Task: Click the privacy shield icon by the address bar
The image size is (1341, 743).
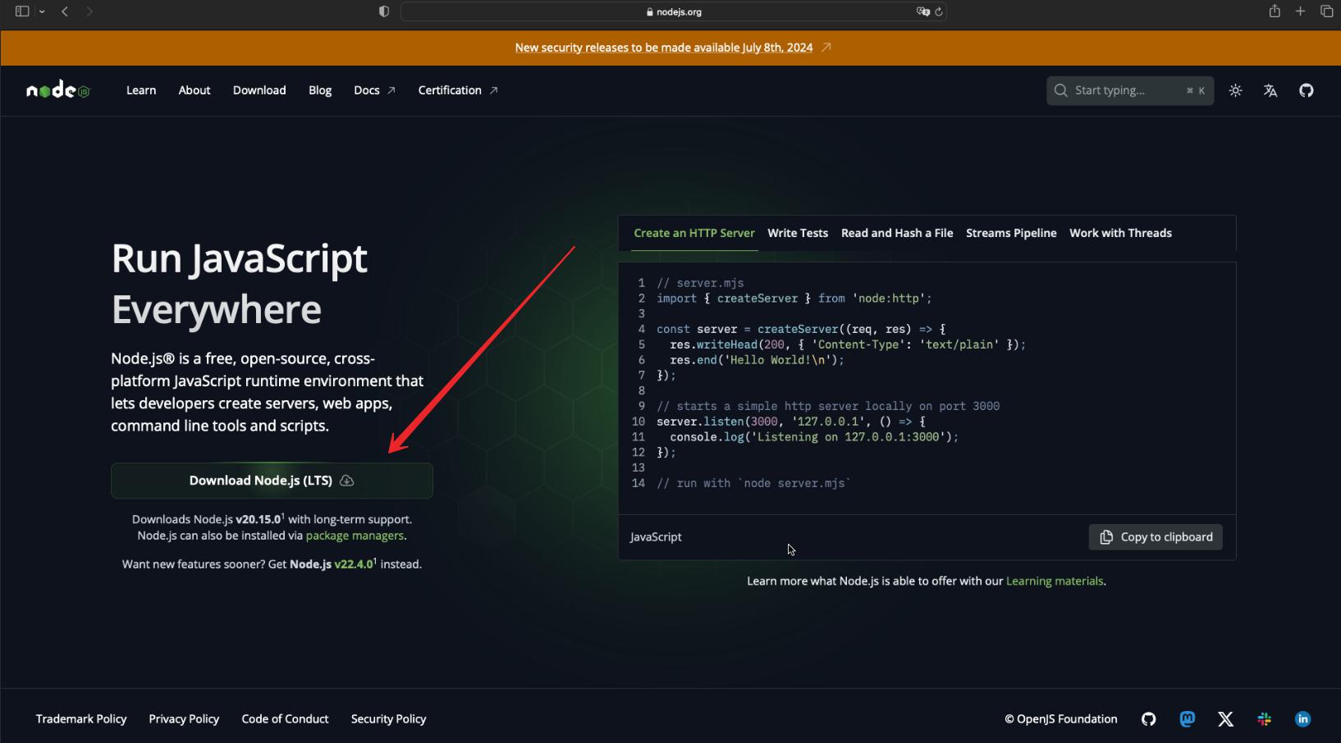Action: click(x=384, y=11)
